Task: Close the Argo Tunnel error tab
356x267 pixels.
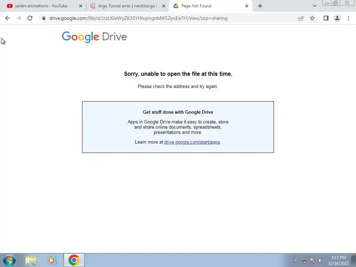Action: click(x=164, y=6)
